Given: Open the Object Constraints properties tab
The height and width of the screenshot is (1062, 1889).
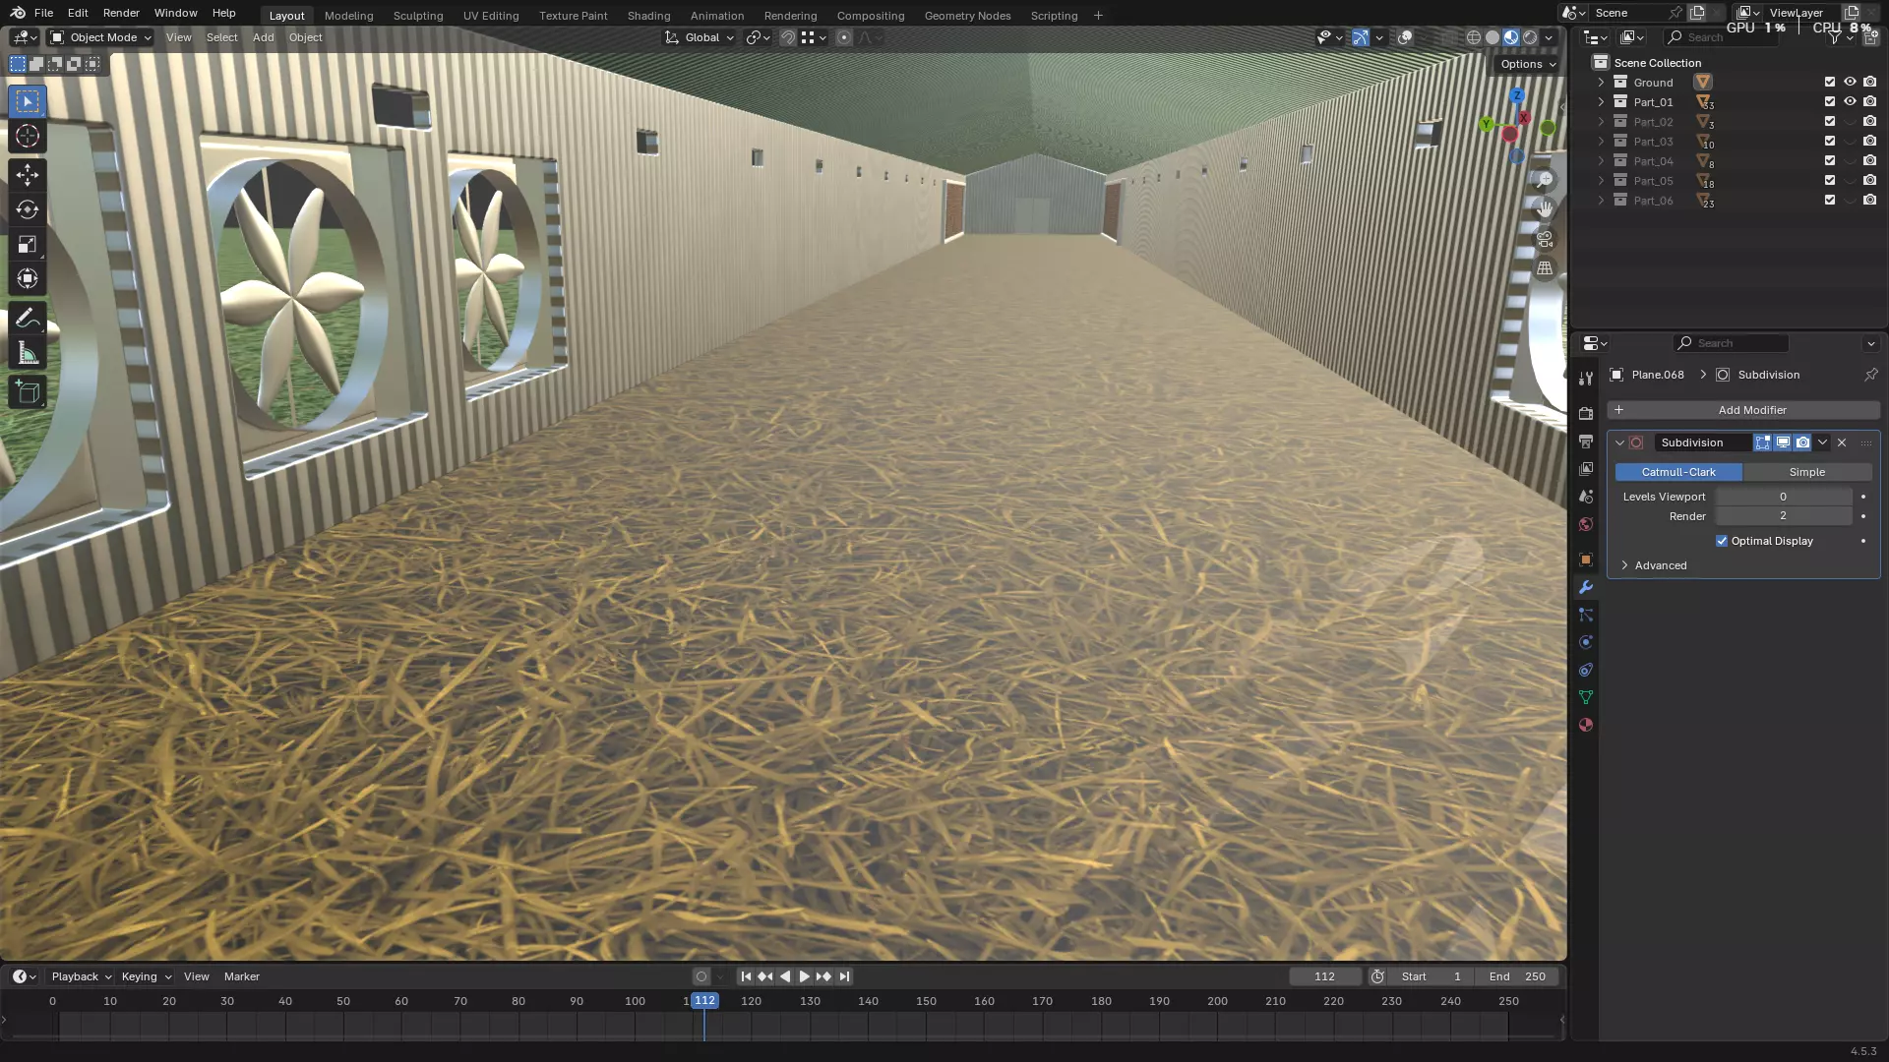Looking at the screenshot, I should [1585, 670].
